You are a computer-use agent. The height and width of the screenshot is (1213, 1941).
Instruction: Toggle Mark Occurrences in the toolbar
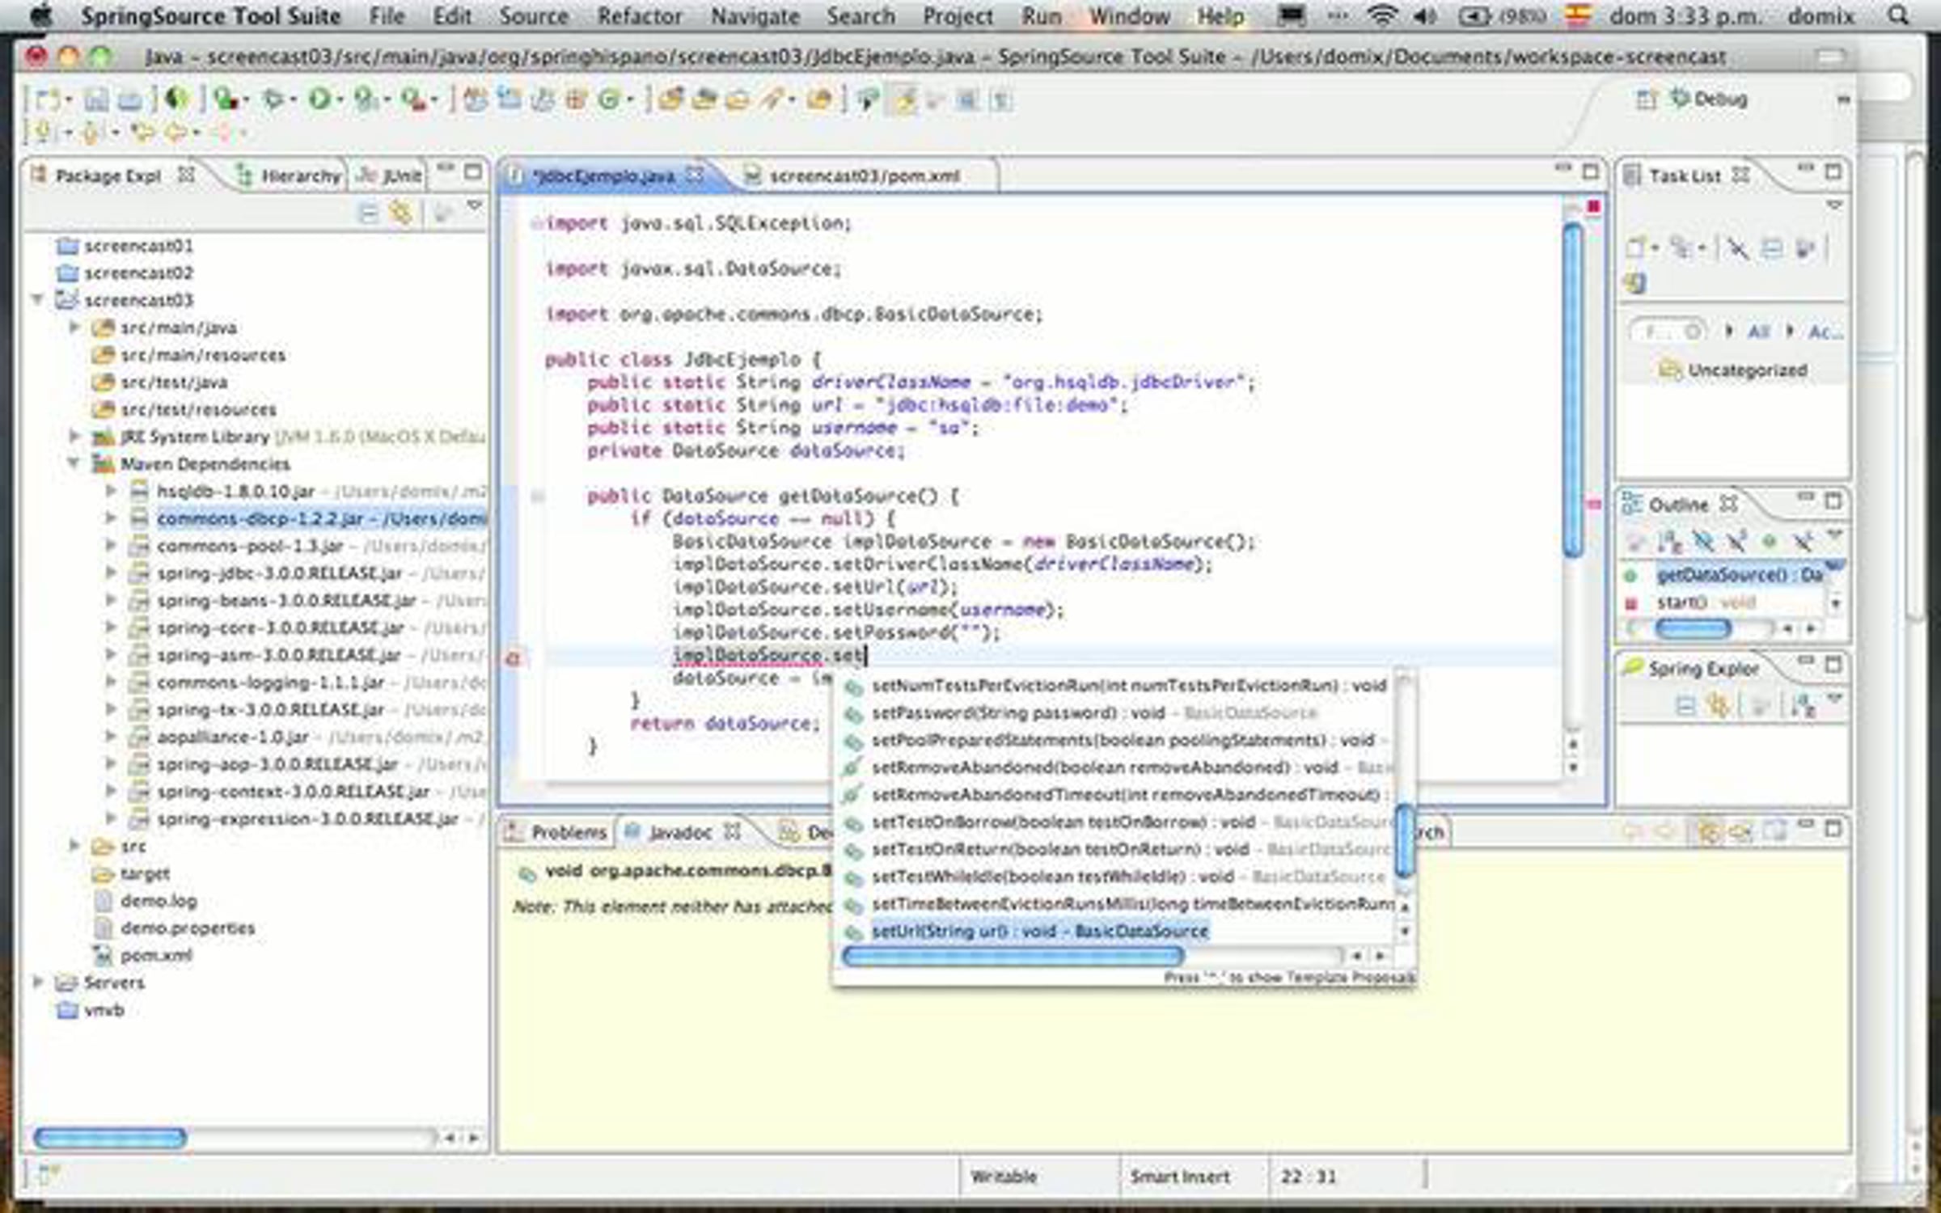coord(905,99)
